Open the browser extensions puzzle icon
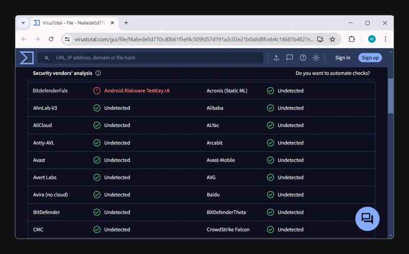 coord(352,39)
